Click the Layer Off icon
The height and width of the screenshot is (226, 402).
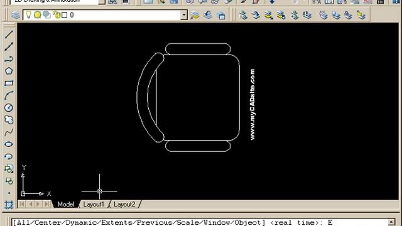click(336, 15)
